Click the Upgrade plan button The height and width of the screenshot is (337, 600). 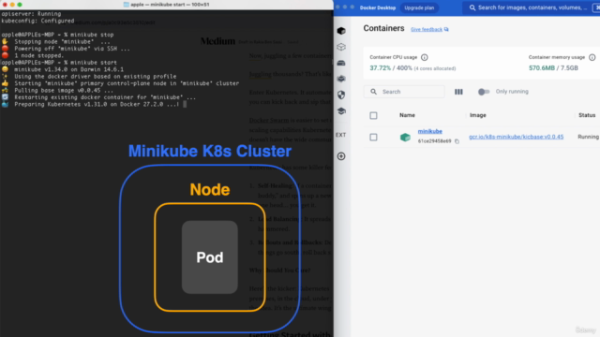tap(419, 7)
